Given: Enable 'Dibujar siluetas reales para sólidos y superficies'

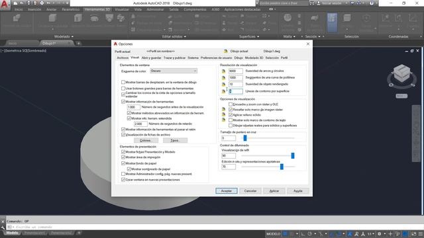Looking at the screenshot, I should pyautogui.click(x=231, y=126).
